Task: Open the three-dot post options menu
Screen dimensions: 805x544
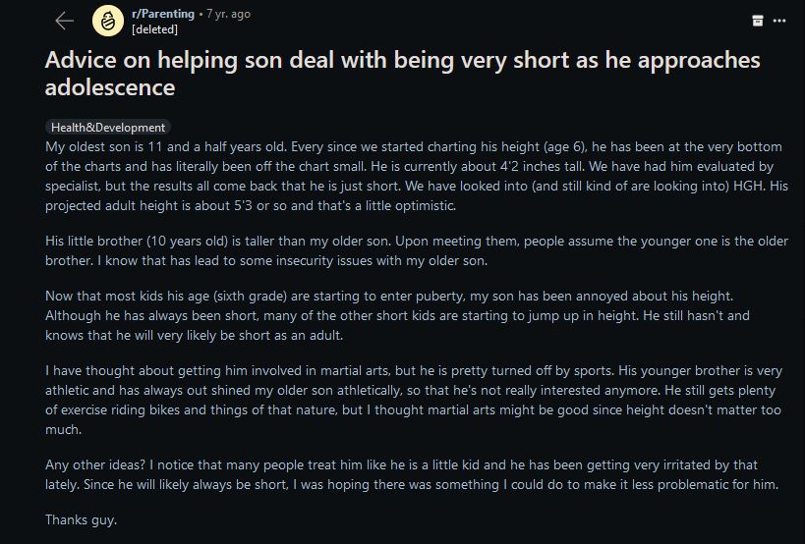Action: (779, 21)
